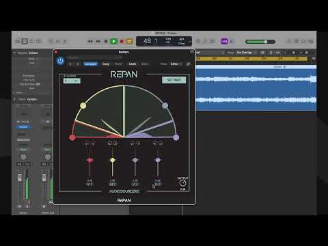Open the Browsers icon at far right toolbar
Screen dimensions: 328x246
point(310,41)
